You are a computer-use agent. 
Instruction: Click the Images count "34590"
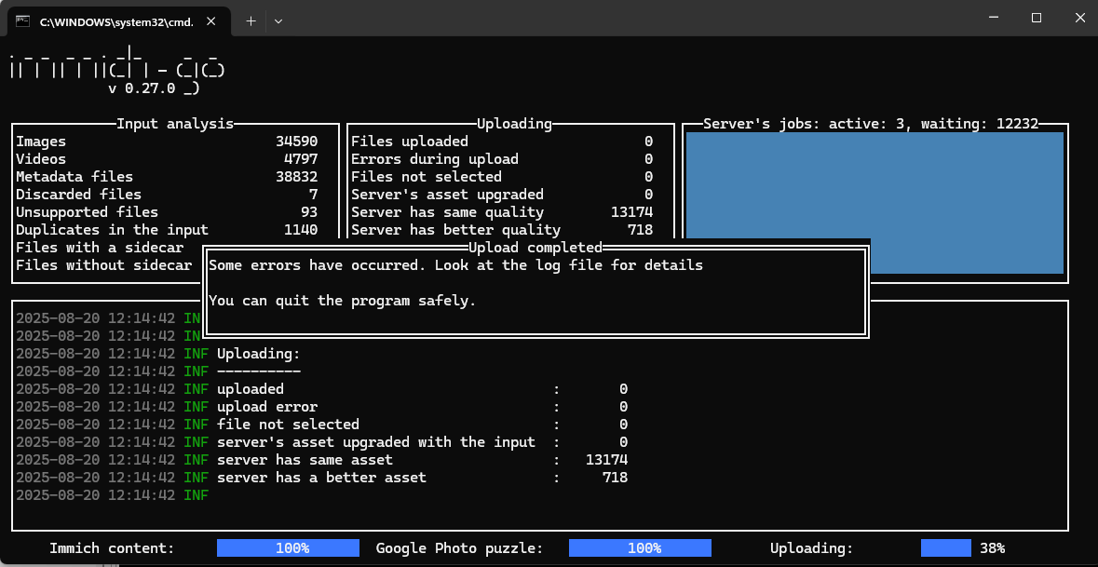click(x=297, y=142)
